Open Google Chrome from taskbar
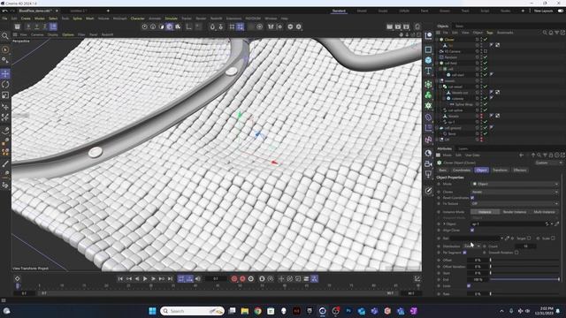 257,311
